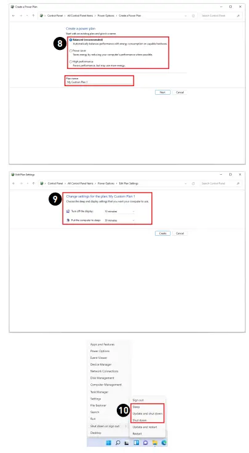The image size is (249, 453).
Task: Select Balanced (recommended) radio button
Action: coord(71,40)
